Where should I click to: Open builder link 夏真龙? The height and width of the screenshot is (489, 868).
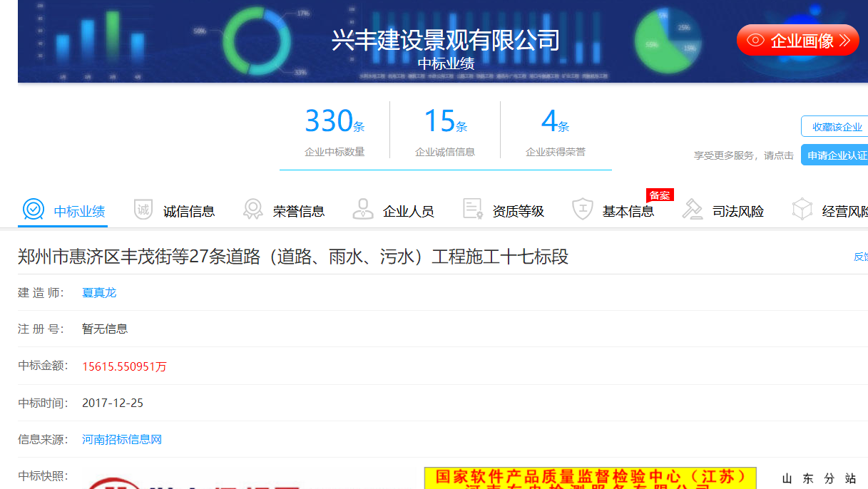pos(99,292)
